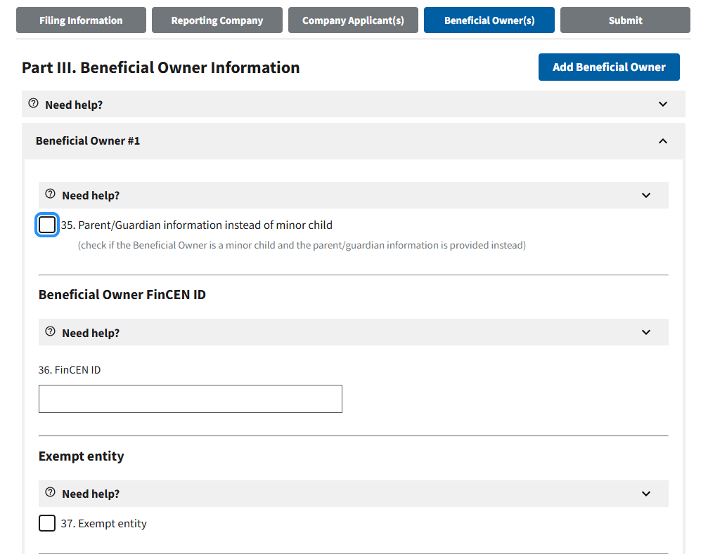This screenshot has height=554, width=708.
Task: Expand Need help chevron under Beneficial Owner FinCEN ID
Action: tap(645, 332)
